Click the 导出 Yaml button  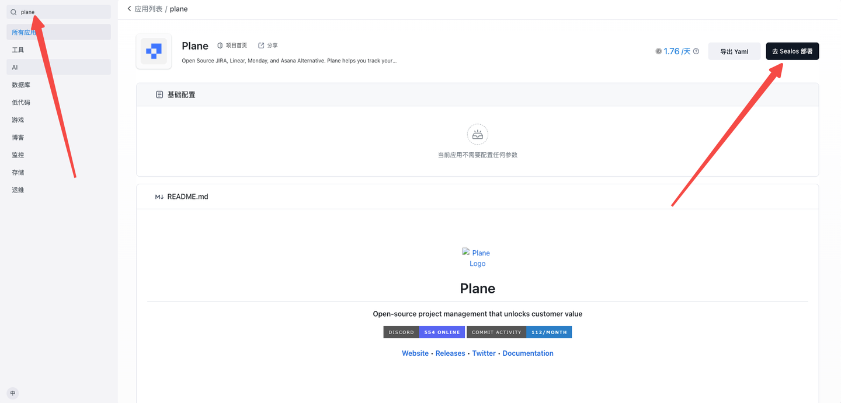(x=734, y=51)
